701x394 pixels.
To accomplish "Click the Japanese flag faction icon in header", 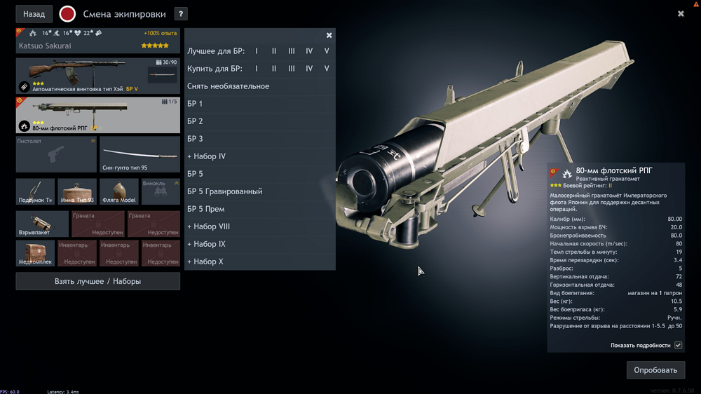I will point(67,14).
